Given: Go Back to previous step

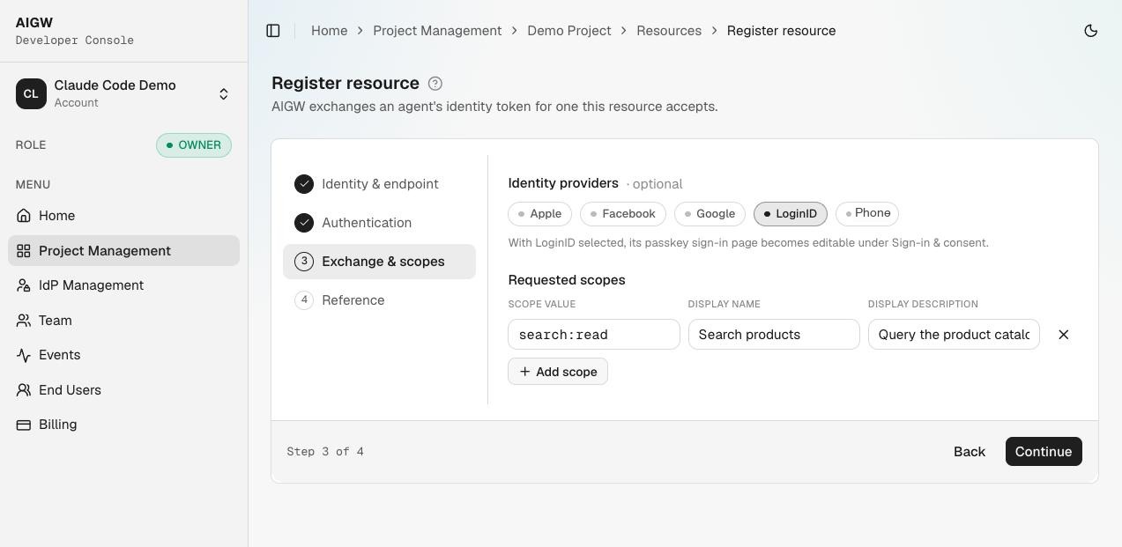Looking at the screenshot, I should coord(970,452).
